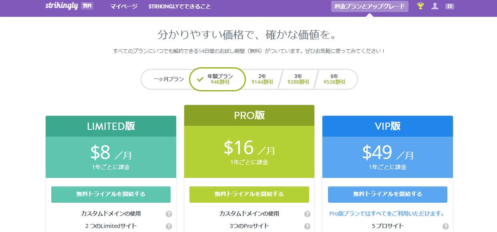Open STRIKINGLYでできること menu item
Viewport: 497px width, 232px height.
coord(179,6)
